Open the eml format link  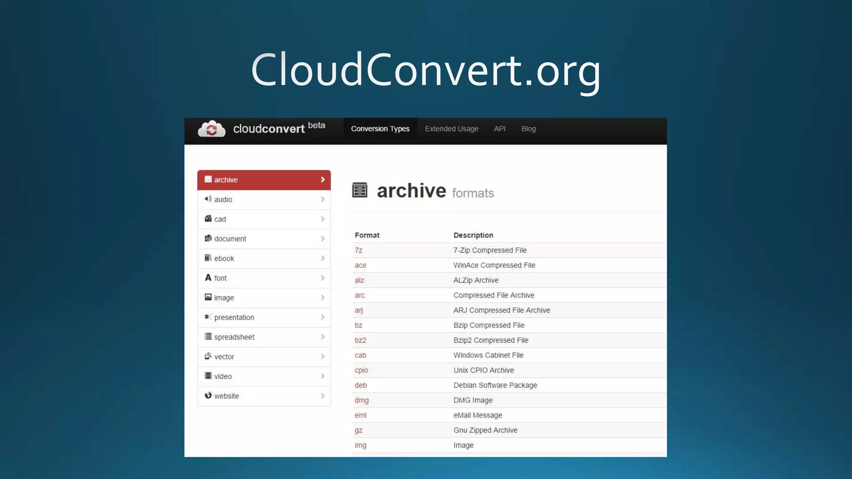click(360, 415)
